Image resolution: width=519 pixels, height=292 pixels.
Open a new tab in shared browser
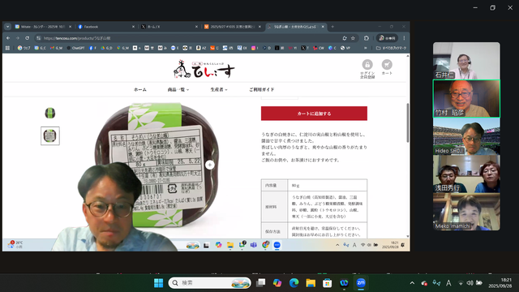[332, 27]
